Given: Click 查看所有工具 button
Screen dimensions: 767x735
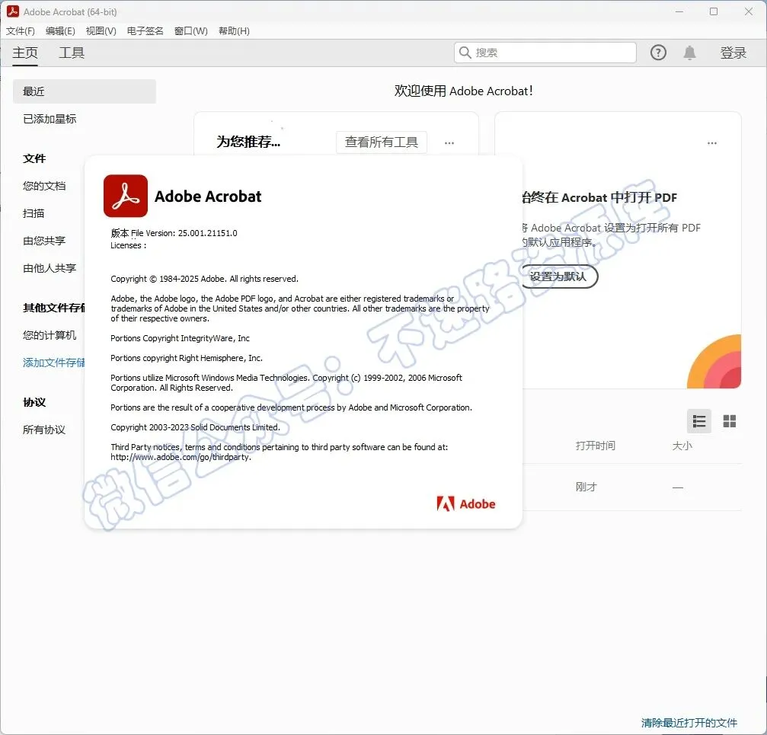Looking at the screenshot, I should point(381,142).
